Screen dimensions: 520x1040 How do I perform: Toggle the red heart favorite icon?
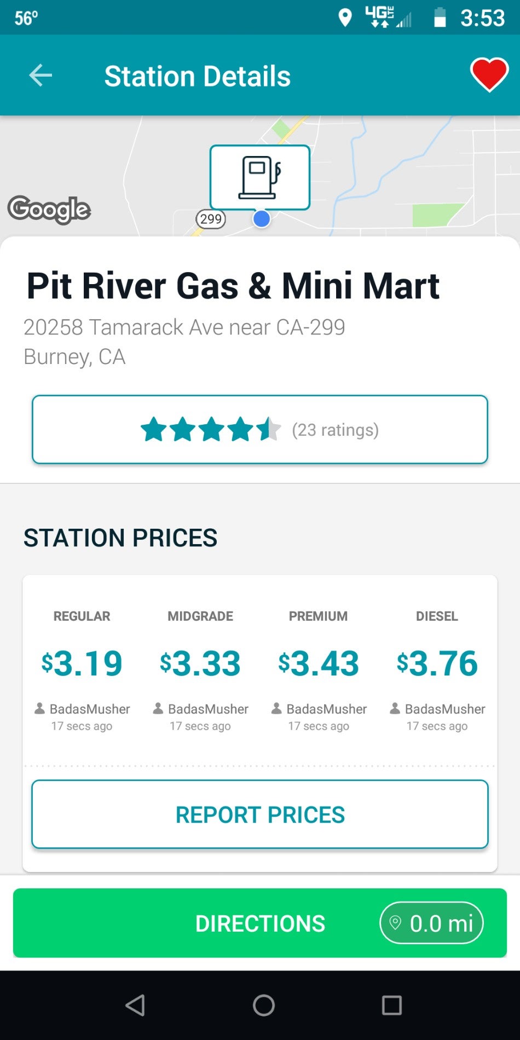click(x=489, y=75)
